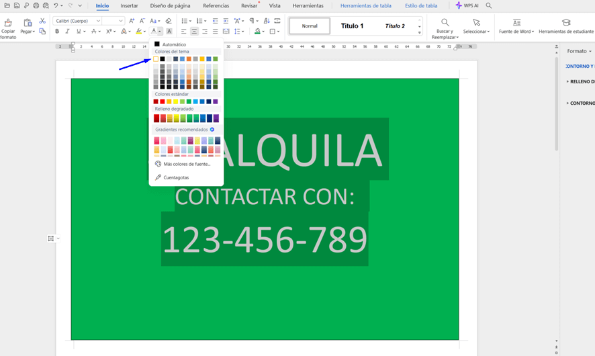The image size is (595, 356).
Task: Open print preview from quick access bar
Action: click(46, 5)
